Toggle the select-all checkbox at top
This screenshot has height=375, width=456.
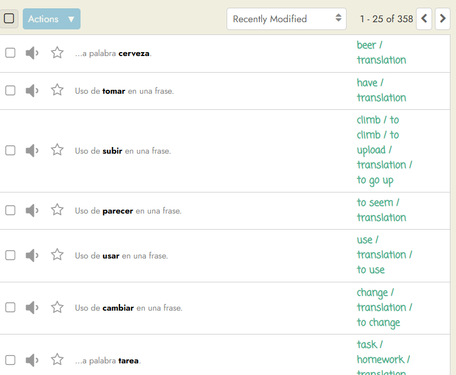tap(9, 19)
